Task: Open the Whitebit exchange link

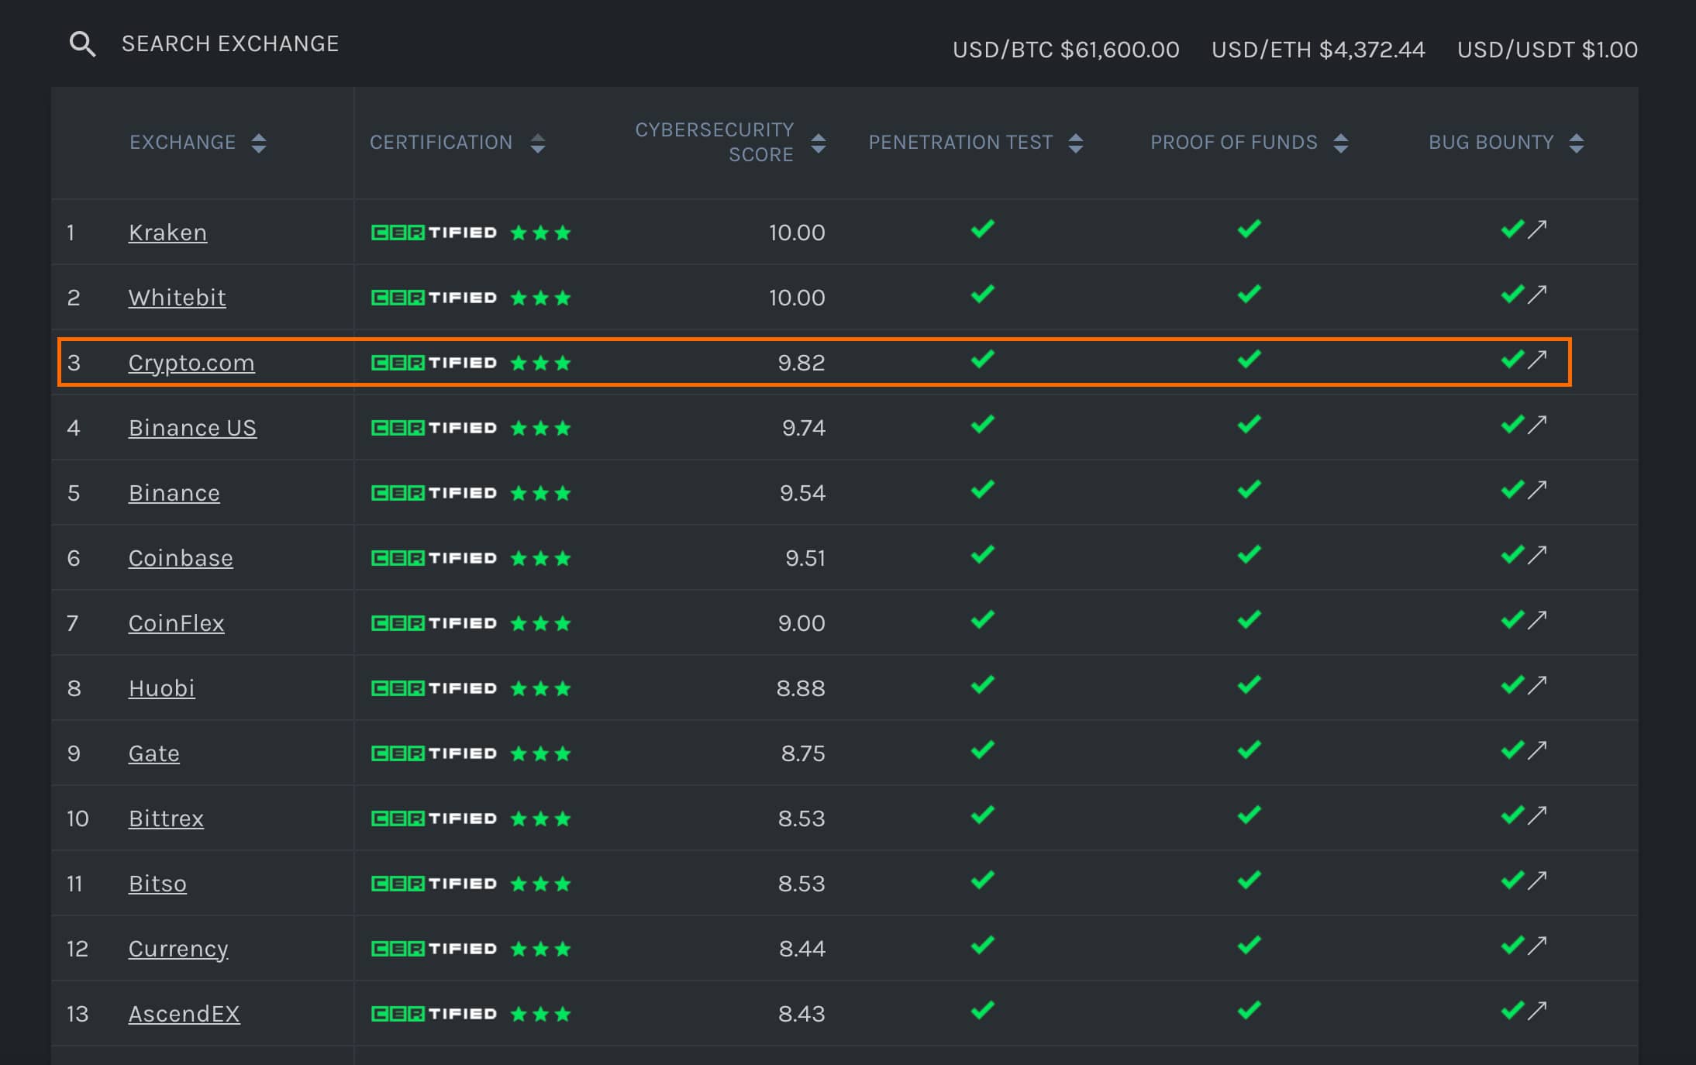Action: [x=177, y=298]
